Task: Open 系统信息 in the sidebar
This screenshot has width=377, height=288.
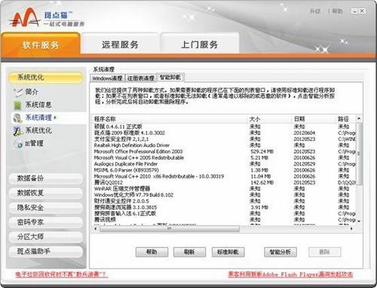Action: [38, 105]
